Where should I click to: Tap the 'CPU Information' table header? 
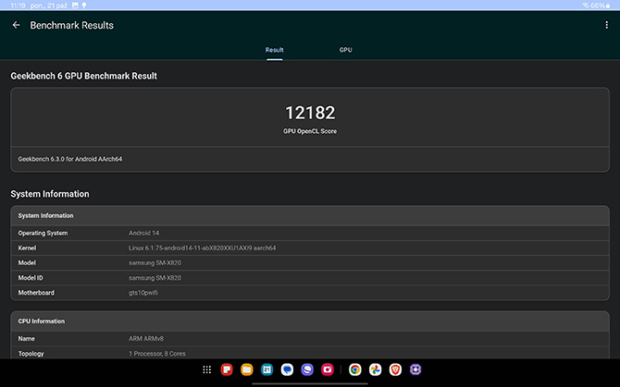[x=41, y=321]
